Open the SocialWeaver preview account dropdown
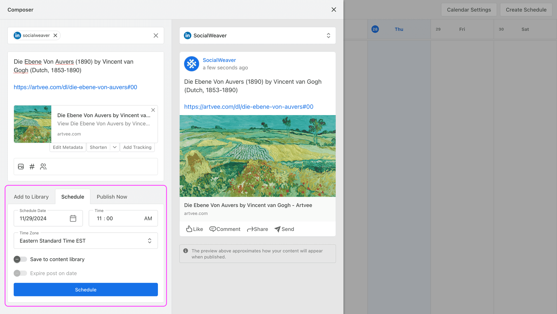 [258, 35]
